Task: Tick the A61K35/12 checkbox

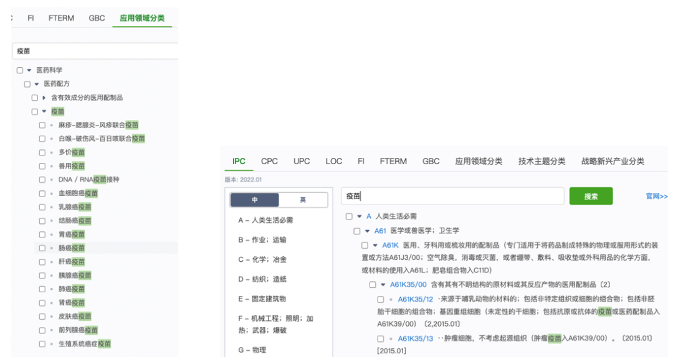Action: coord(380,300)
